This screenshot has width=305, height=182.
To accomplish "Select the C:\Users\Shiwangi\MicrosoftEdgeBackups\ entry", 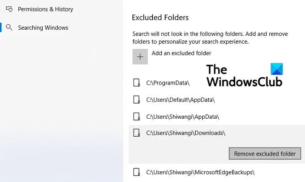I will click(200, 172).
